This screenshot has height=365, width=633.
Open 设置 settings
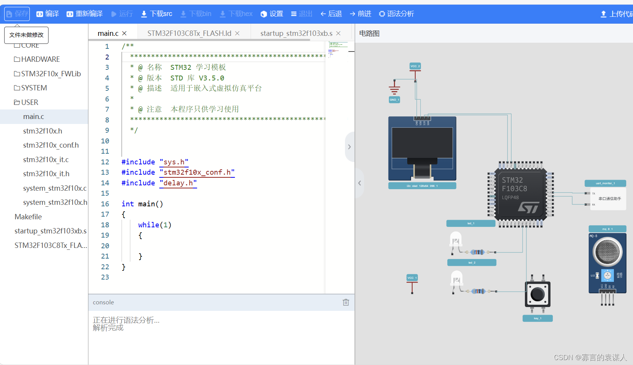[x=272, y=14]
